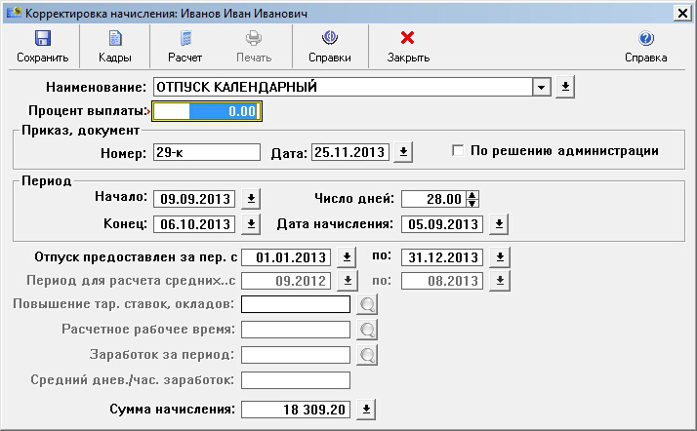Viewport: 697px width, 431px height.
Task: Open the Справки globe icon
Action: point(329,39)
